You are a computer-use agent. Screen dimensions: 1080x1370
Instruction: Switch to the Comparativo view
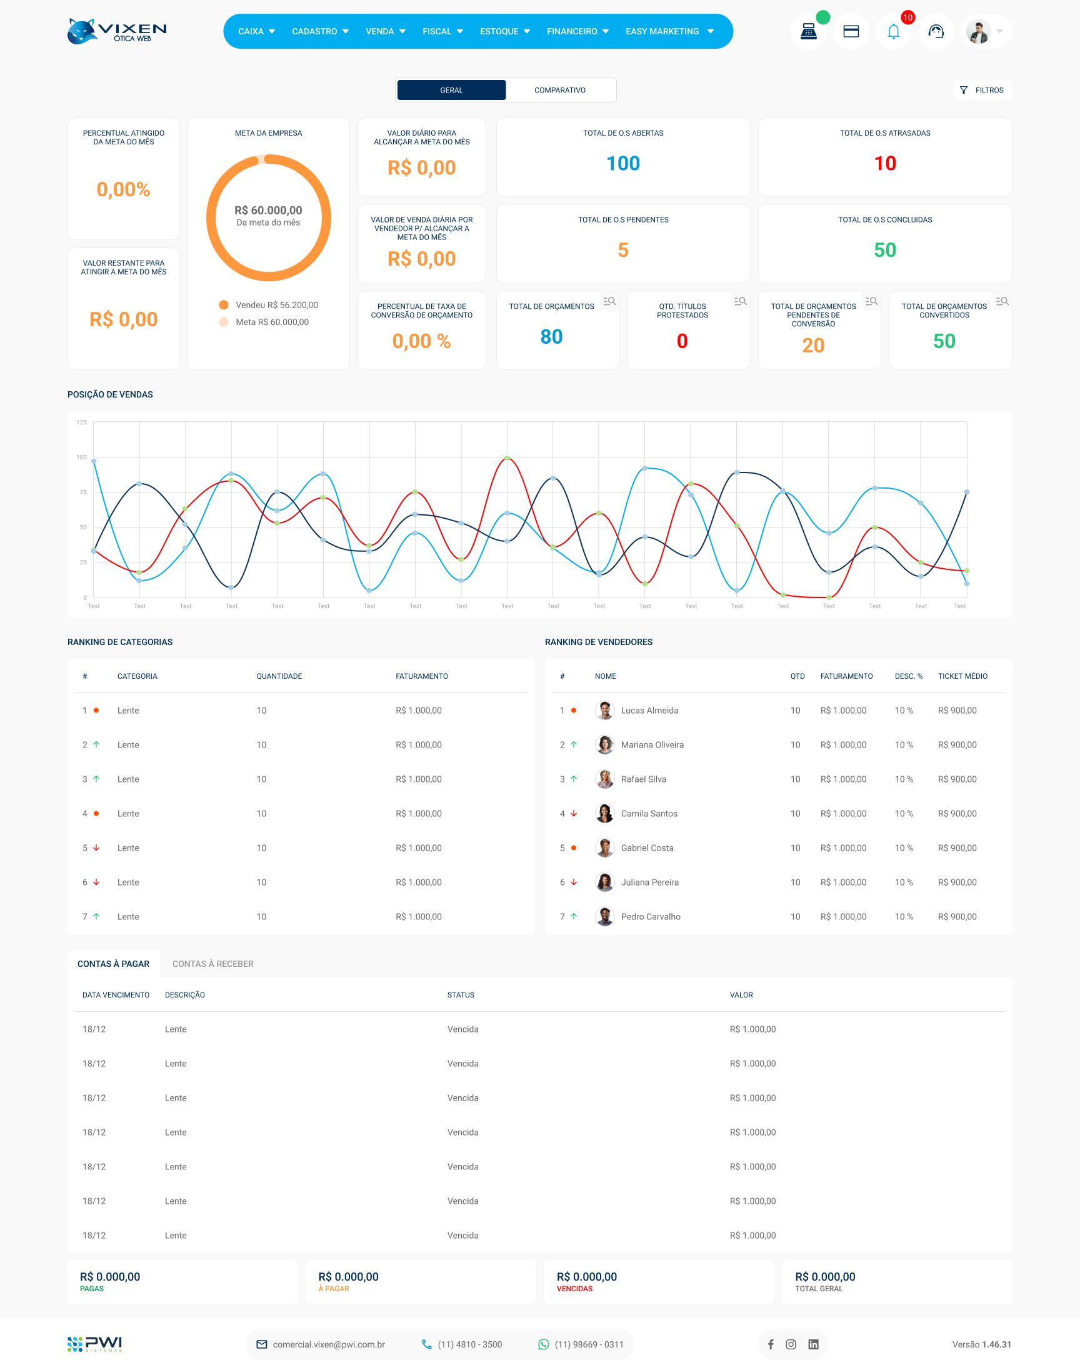point(559,91)
